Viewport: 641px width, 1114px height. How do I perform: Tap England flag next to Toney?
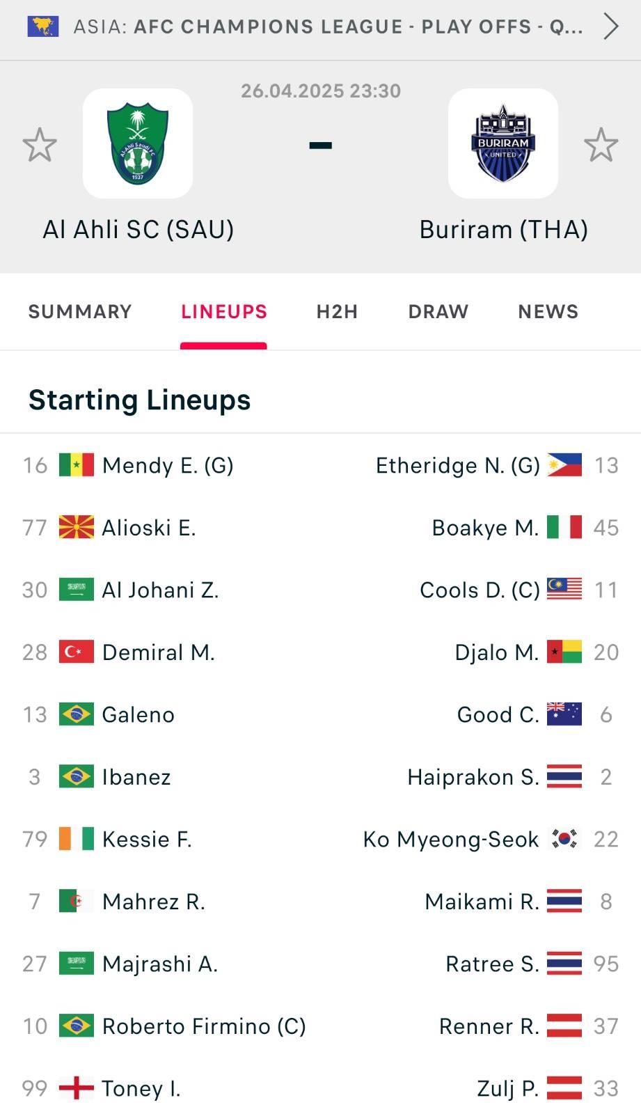tap(77, 1088)
